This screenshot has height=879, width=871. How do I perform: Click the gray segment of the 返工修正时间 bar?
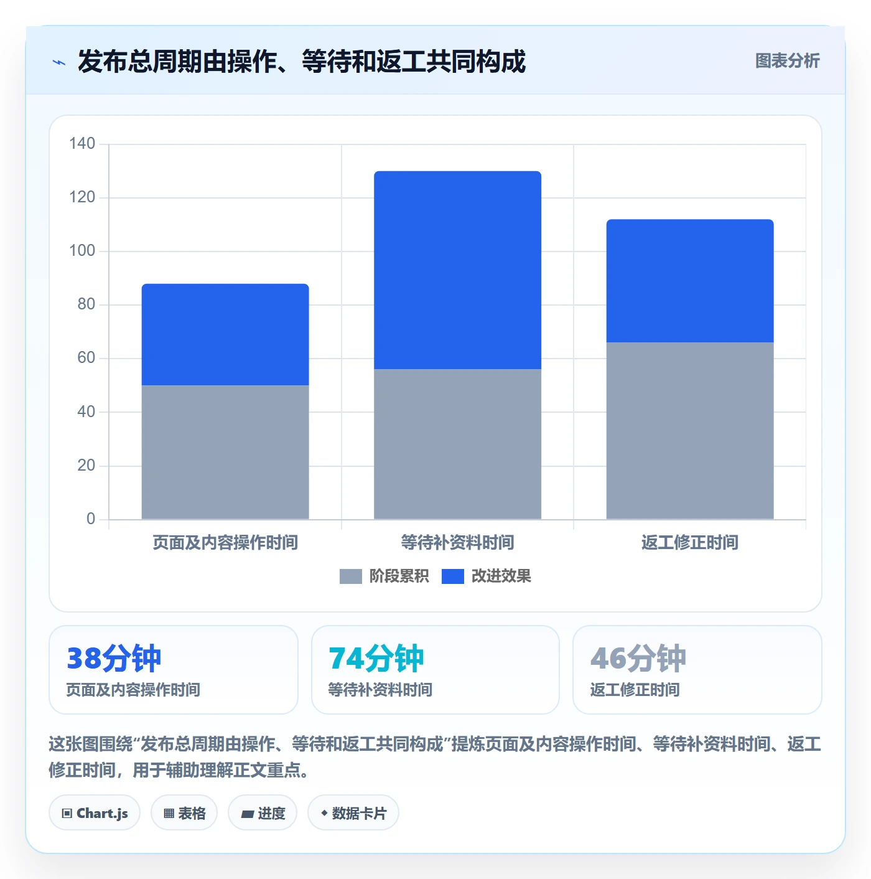[690, 431]
